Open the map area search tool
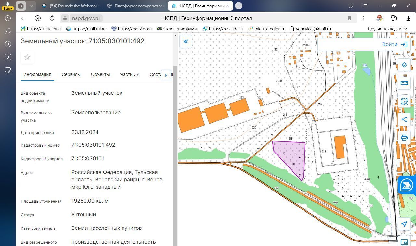 [404, 101]
